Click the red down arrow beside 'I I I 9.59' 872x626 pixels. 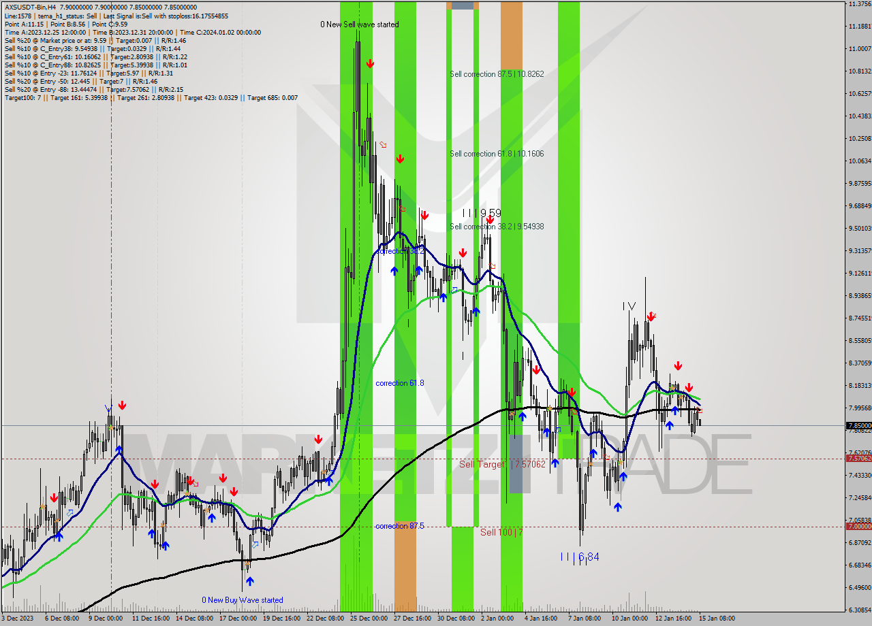490,219
